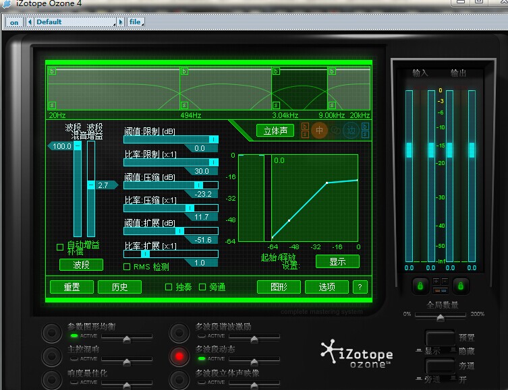Click the 参数图形均衡 module round button

pos(51,333)
